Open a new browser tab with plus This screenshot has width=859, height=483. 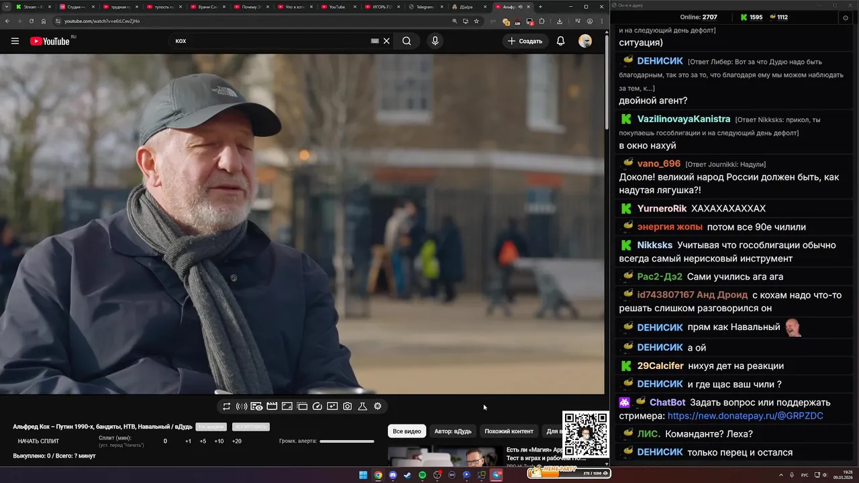tap(540, 7)
